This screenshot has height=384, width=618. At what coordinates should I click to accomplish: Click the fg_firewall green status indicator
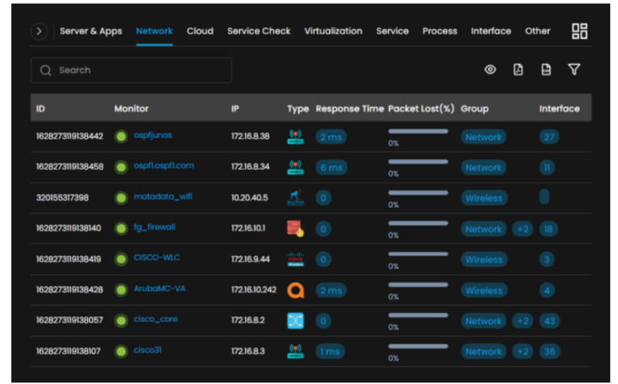(121, 228)
